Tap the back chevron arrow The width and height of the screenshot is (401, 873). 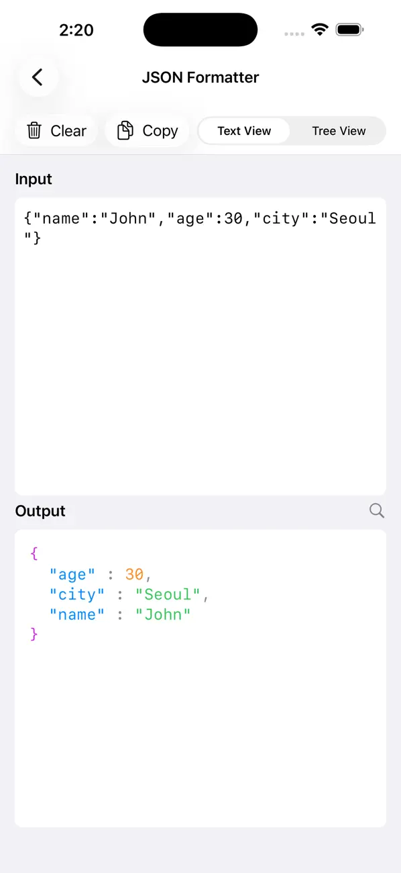[38, 77]
